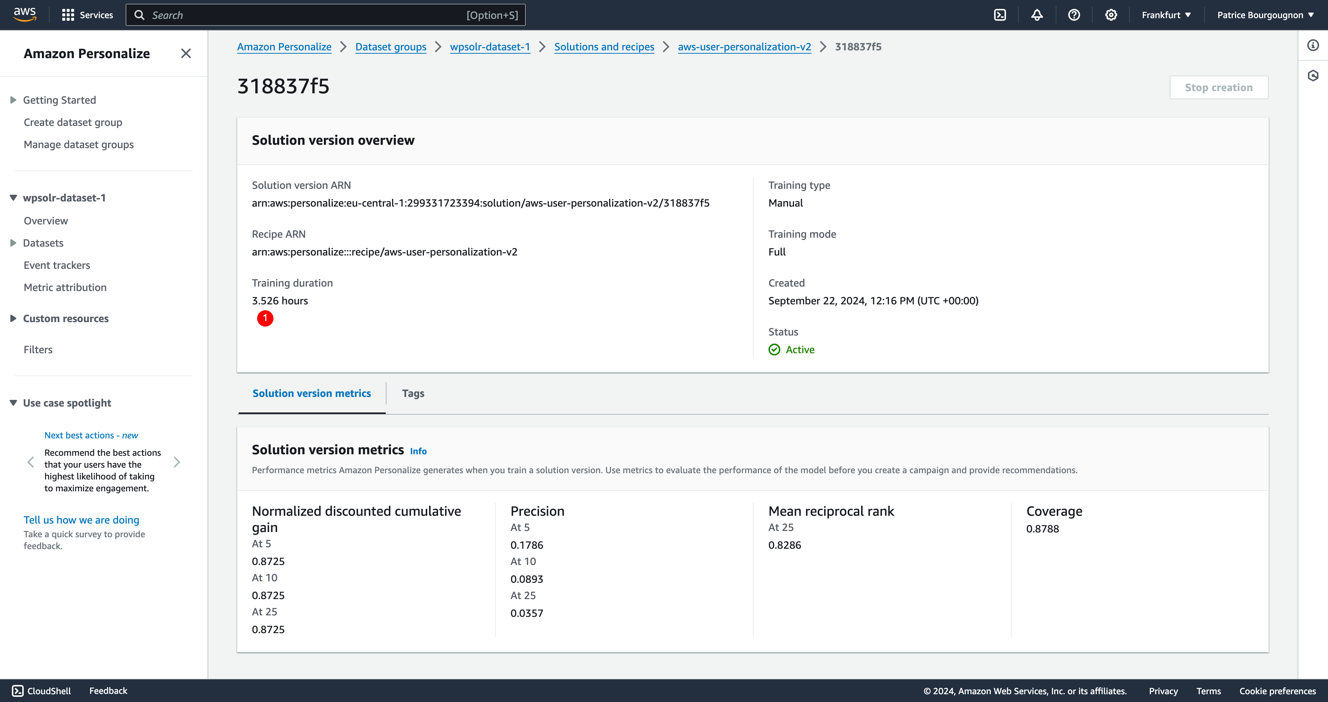This screenshot has width=1328, height=702.
Task: Switch to the Tags tab
Action: (413, 394)
